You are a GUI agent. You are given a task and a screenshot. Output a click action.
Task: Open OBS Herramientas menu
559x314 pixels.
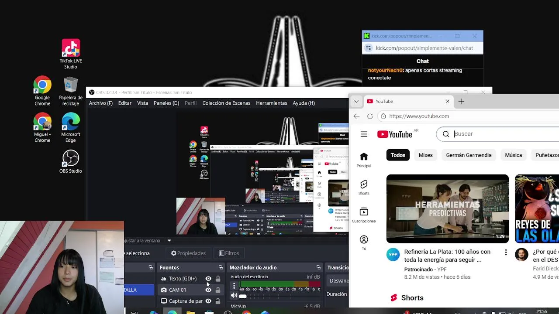tap(272, 103)
